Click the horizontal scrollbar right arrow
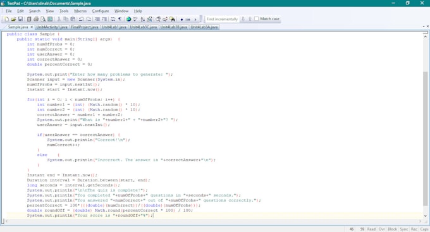Screen dimensions: 430x232 click(x=420, y=221)
